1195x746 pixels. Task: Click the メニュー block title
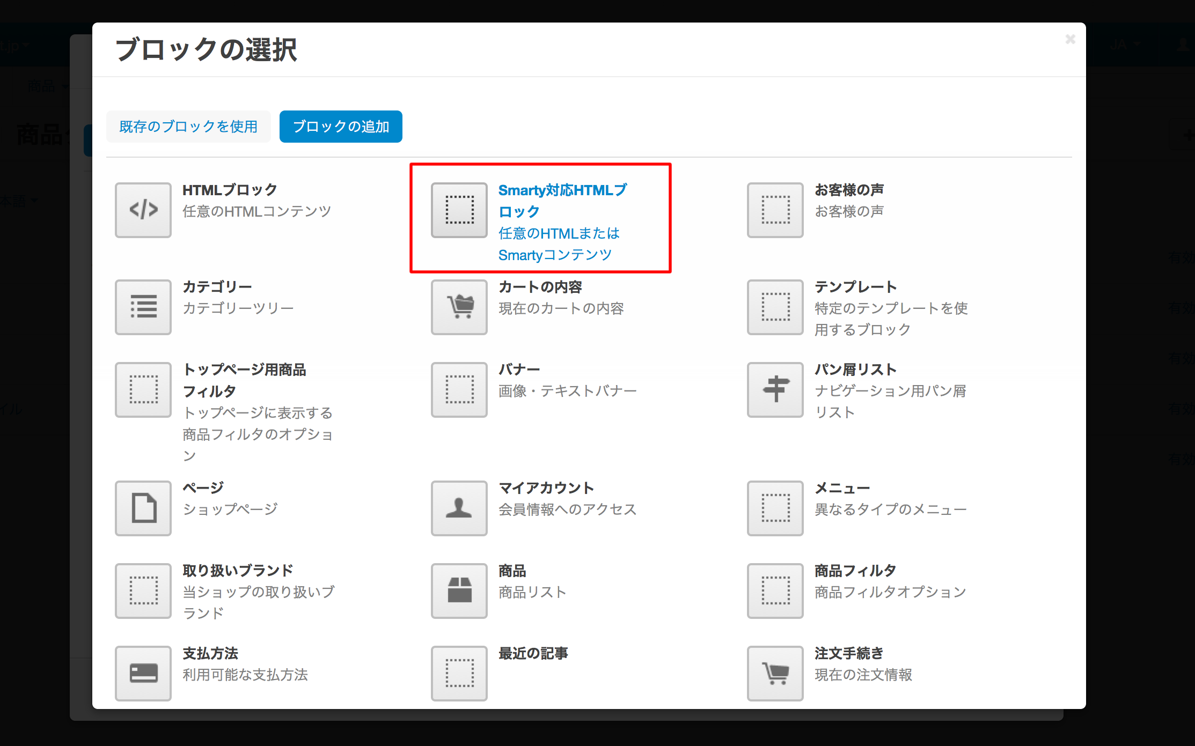pos(842,488)
